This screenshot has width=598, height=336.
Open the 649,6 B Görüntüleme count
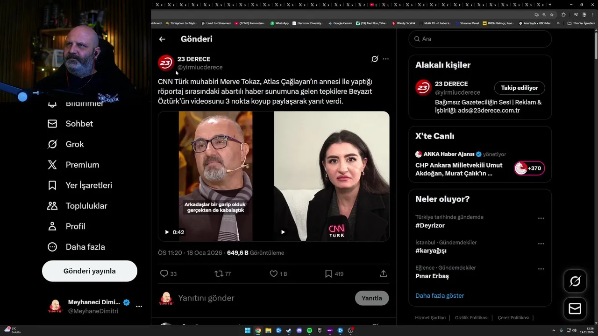[256, 253]
